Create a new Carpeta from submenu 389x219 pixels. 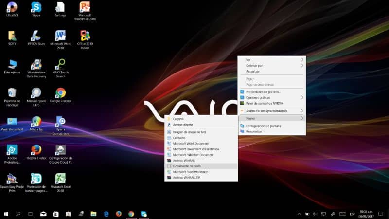pyautogui.click(x=201, y=119)
